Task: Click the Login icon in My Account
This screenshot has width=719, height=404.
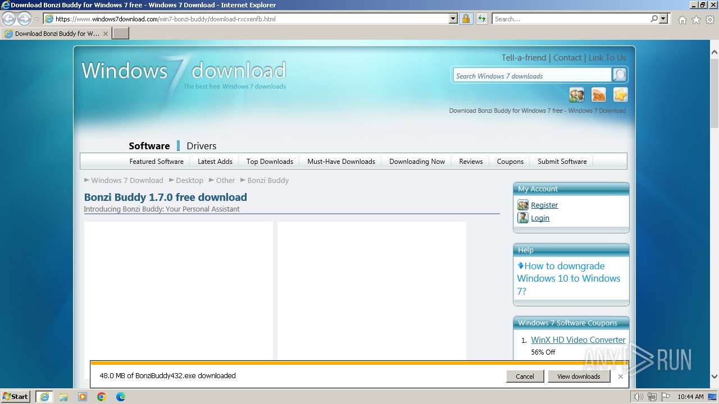Action: [x=523, y=218]
